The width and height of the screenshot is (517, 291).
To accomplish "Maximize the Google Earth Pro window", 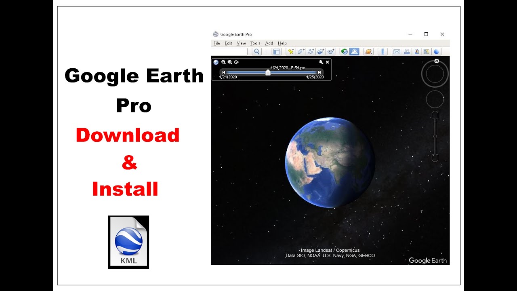I will click(426, 34).
